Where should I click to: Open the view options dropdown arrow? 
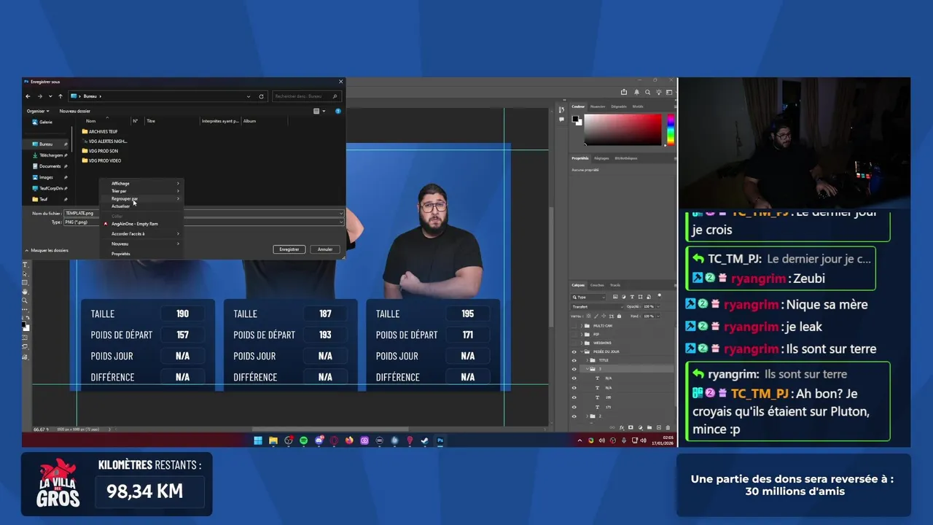(324, 111)
